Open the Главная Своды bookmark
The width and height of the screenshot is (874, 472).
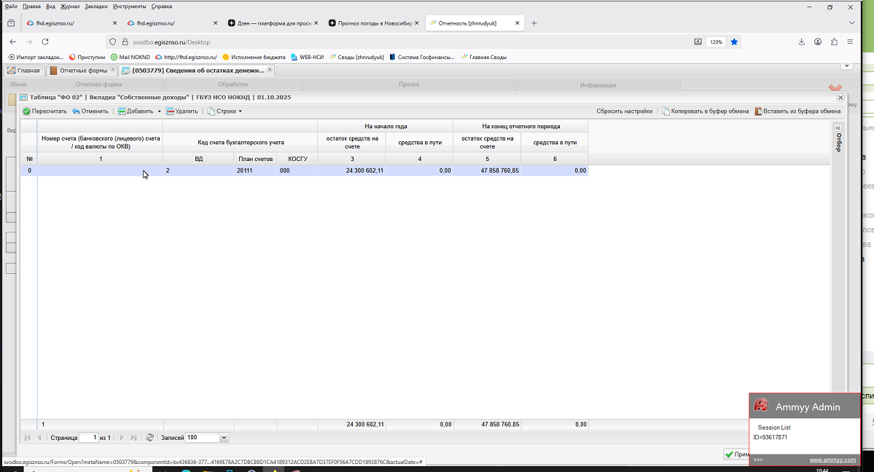tap(484, 57)
